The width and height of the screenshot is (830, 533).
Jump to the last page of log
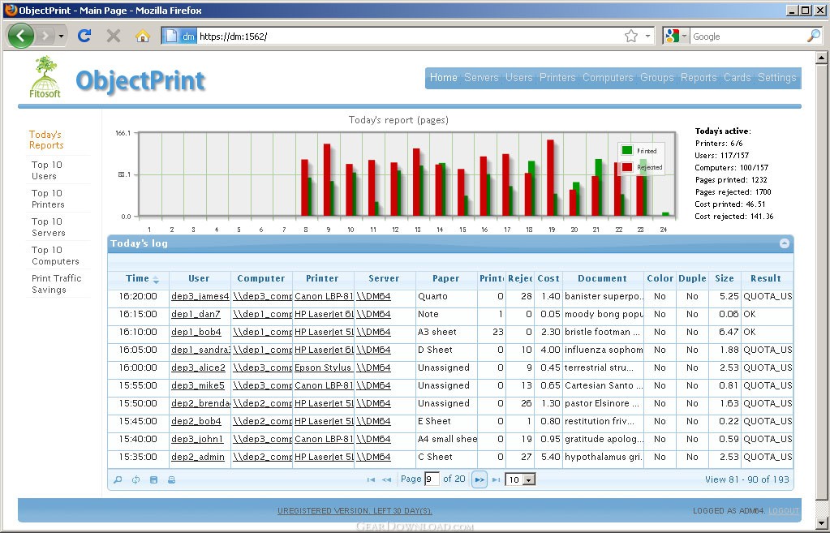click(496, 479)
